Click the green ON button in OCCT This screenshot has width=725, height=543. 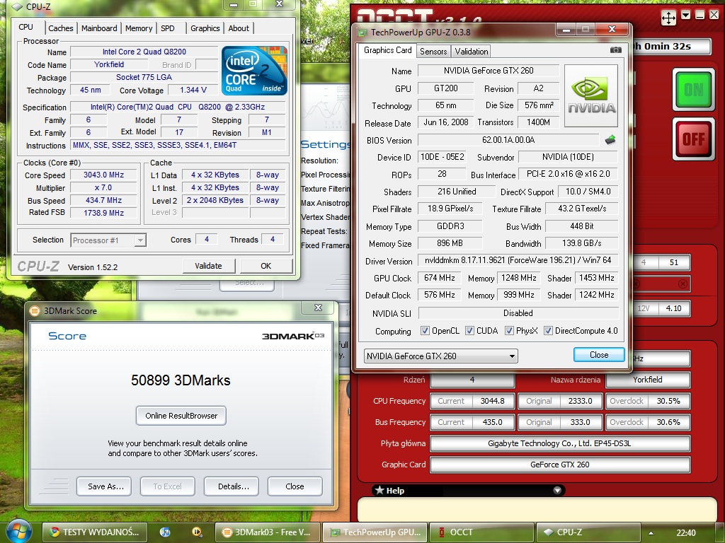(x=694, y=90)
